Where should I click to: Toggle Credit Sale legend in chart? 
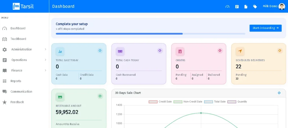click(x=160, y=102)
